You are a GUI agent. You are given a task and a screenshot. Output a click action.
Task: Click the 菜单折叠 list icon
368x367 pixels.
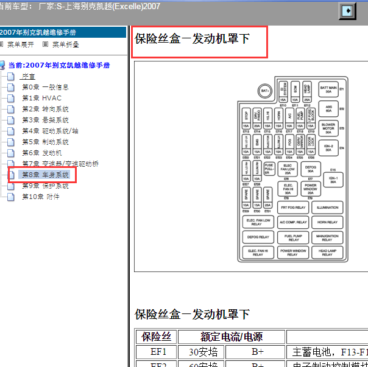click(45, 44)
